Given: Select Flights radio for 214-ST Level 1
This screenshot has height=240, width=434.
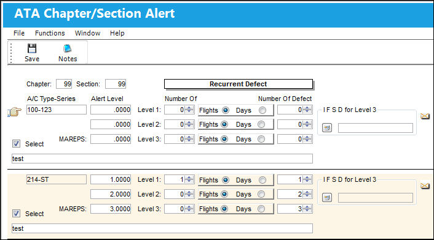Looking at the screenshot, I should (226, 180).
